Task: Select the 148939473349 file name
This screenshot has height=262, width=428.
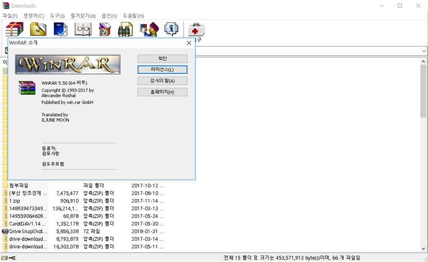Action: click(28, 209)
